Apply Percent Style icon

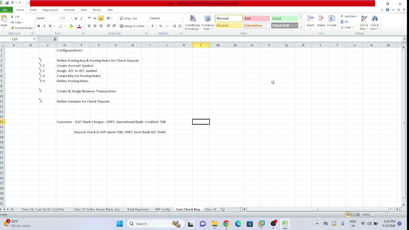click(161, 26)
